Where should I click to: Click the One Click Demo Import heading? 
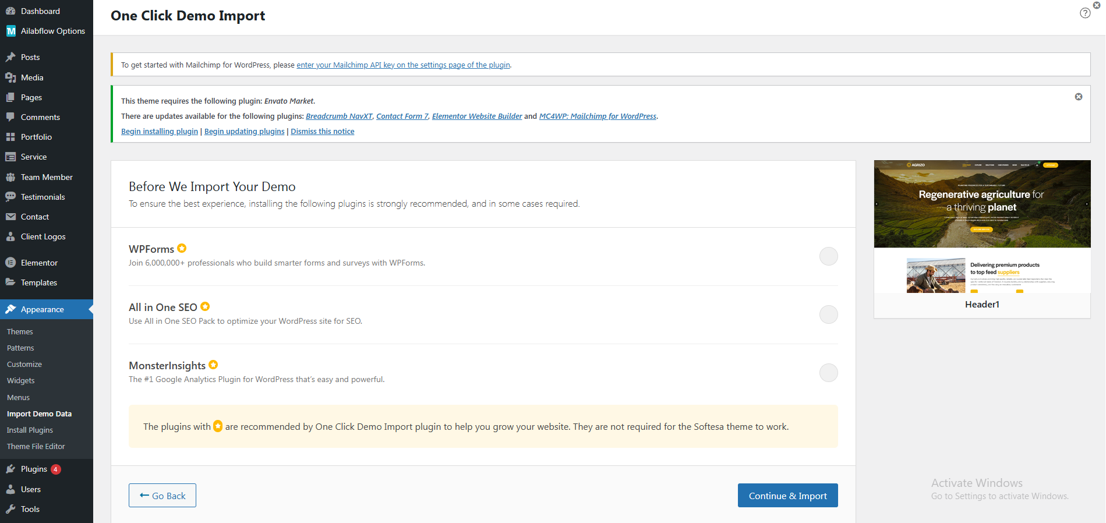pyautogui.click(x=188, y=16)
